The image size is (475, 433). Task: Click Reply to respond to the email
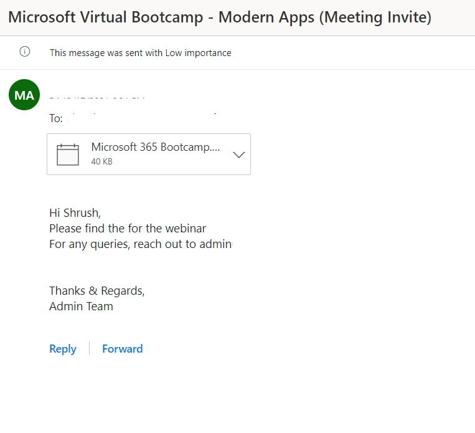[x=63, y=349]
